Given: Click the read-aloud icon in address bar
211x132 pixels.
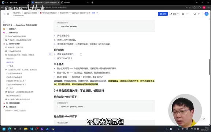Looking at the screenshot, I should point(186,7).
